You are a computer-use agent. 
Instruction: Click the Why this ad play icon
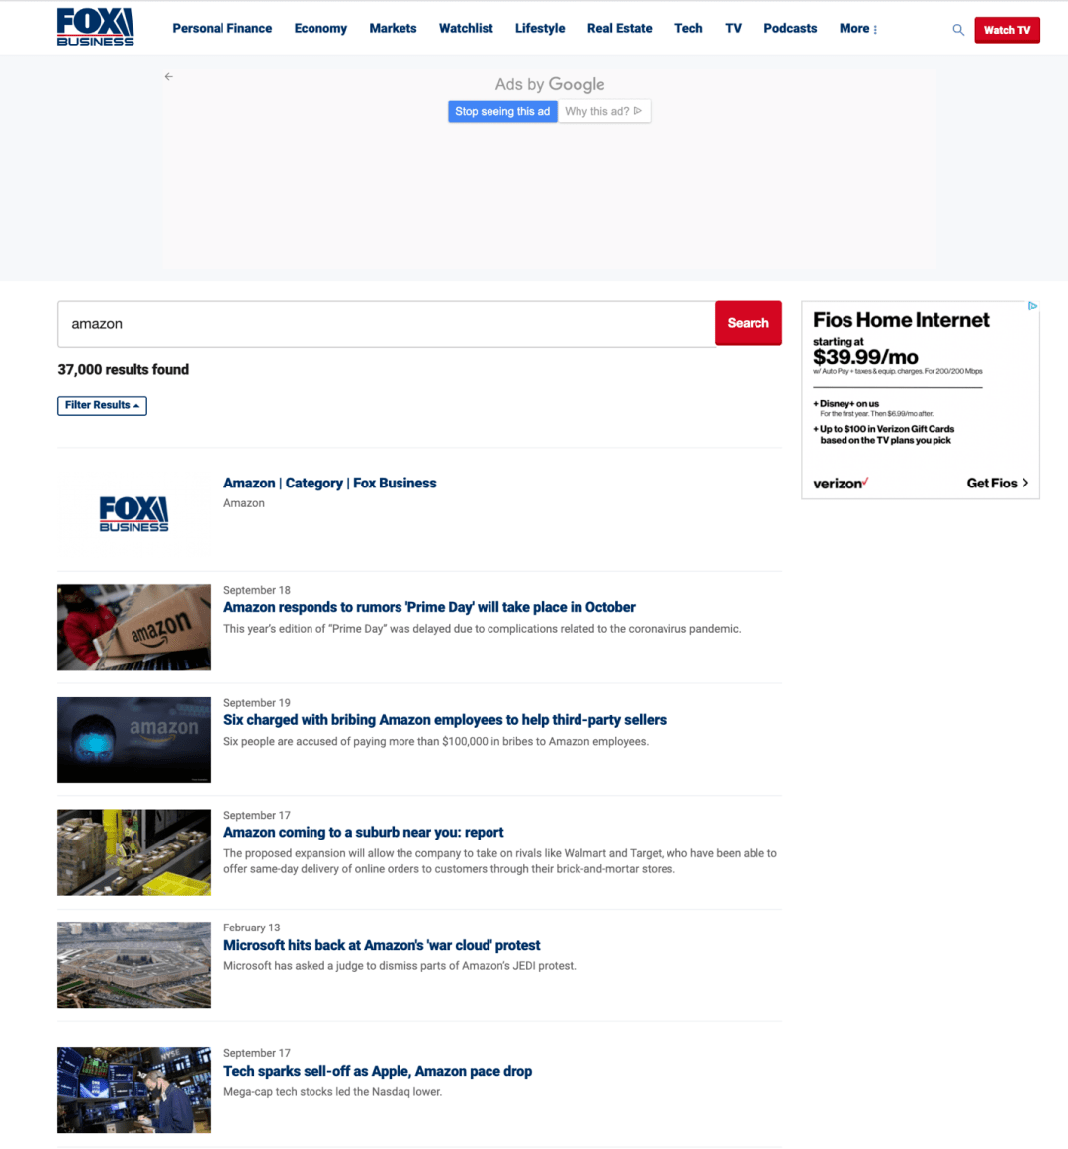point(638,111)
